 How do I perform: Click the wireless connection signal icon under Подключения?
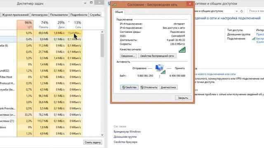(x=254, y=39)
